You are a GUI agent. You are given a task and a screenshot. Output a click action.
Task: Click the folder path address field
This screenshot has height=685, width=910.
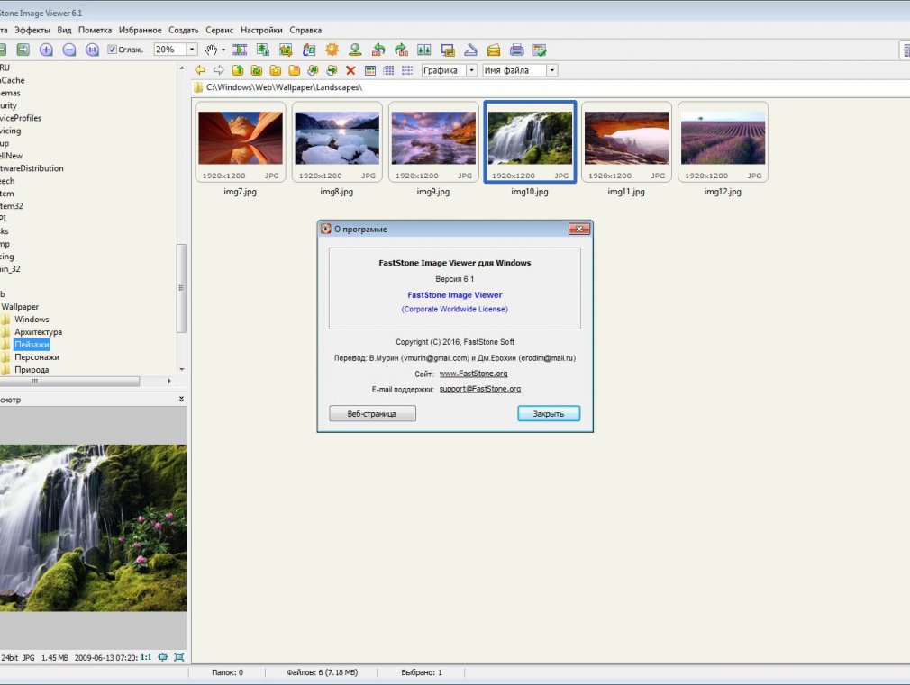(551, 87)
